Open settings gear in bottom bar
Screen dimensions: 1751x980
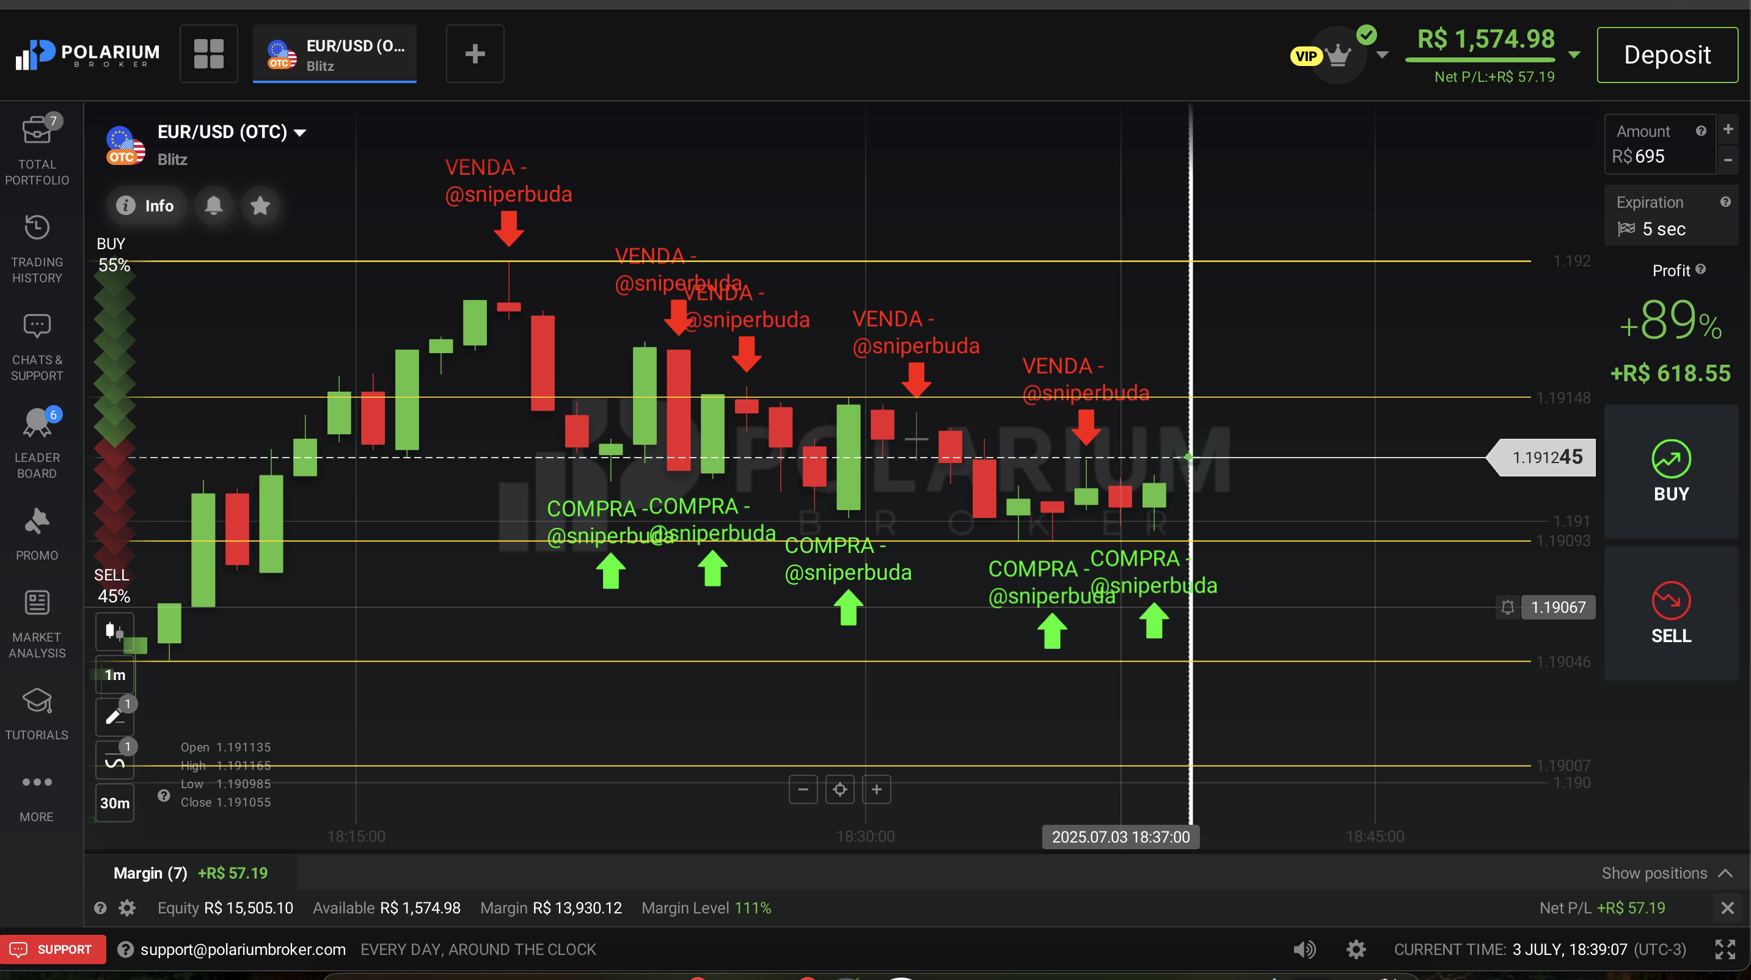coord(1356,949)
